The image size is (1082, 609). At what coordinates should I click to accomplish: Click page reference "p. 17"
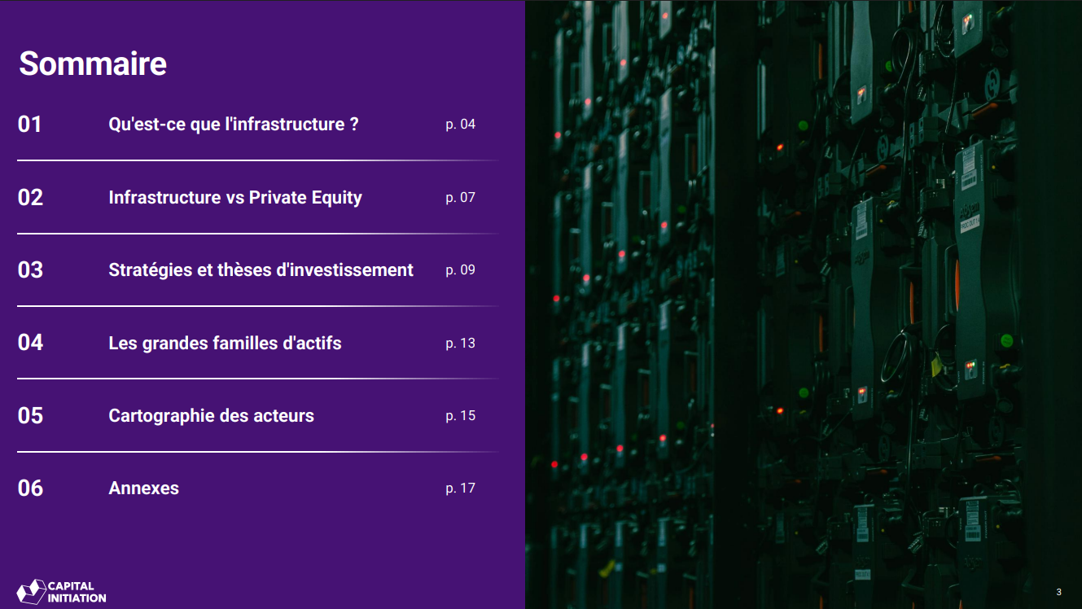point(460,489)
